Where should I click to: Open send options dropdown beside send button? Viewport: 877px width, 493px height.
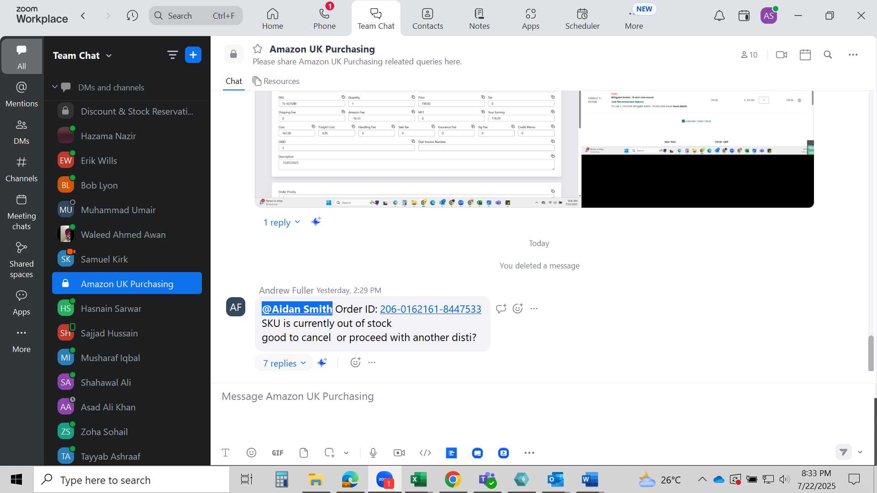860,452
